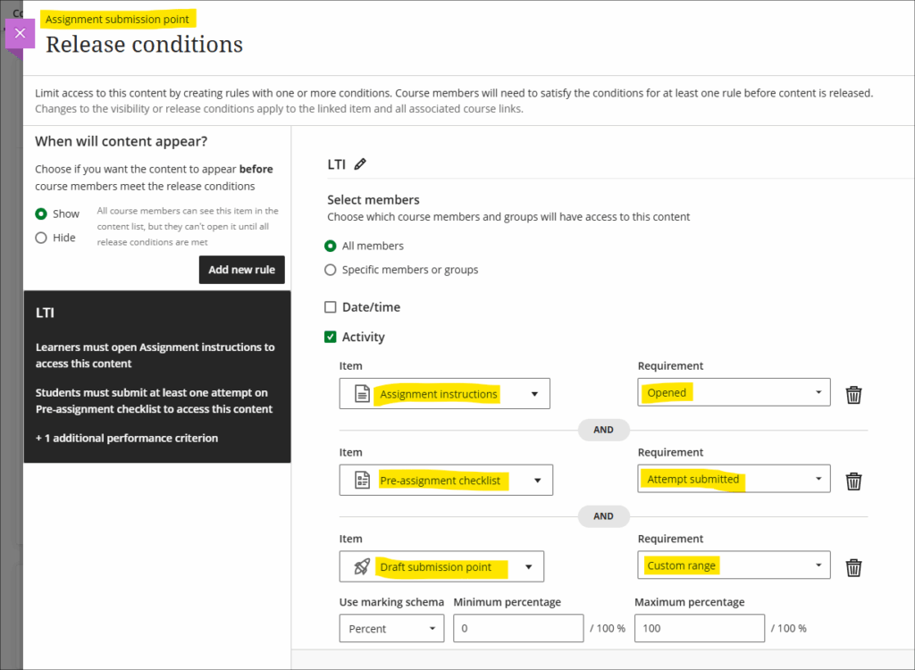Select the LTI rule summary card

click(x=156, y=375)
